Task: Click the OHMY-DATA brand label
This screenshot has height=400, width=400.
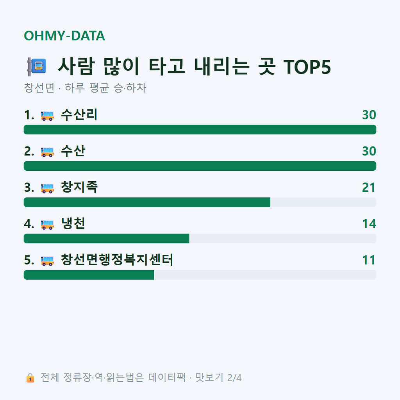Action: pos(64,36)
